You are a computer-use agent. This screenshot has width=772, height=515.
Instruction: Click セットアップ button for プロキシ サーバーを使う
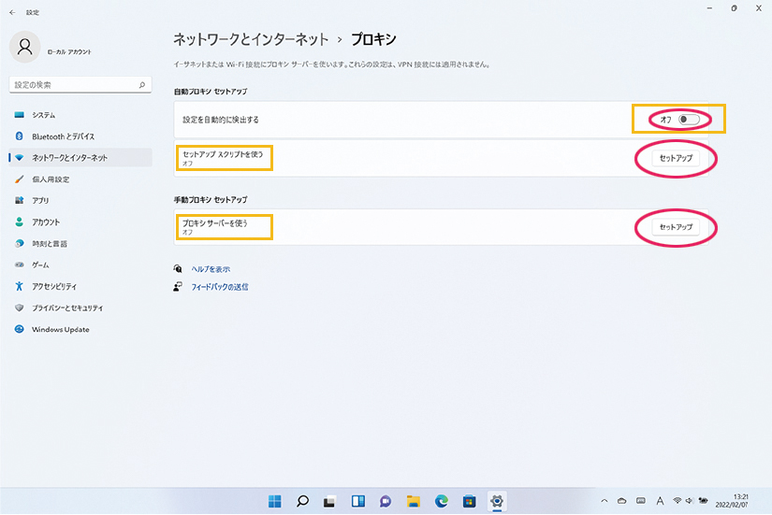[676, 227]
